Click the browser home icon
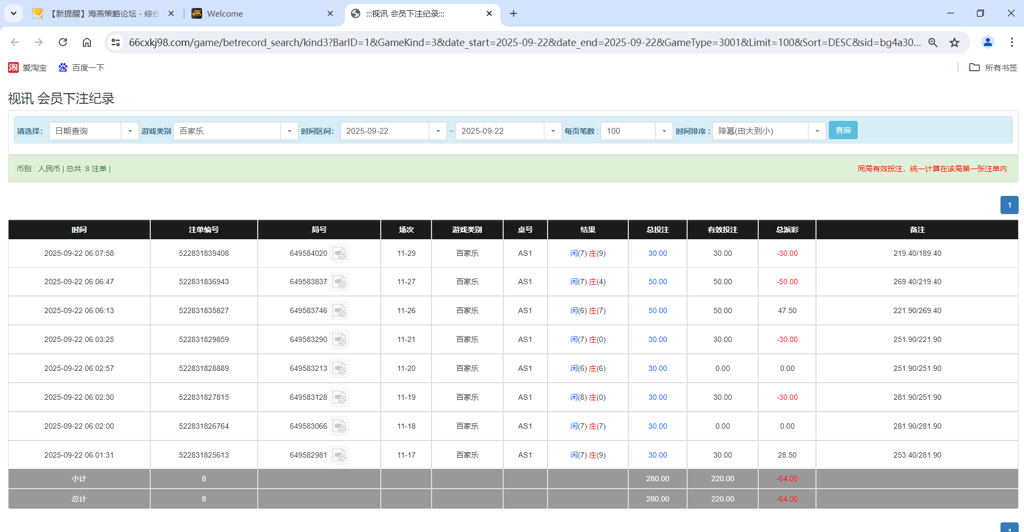This screenshot has width=1024, height=532. pyautogui.click(x=87, y=42)
